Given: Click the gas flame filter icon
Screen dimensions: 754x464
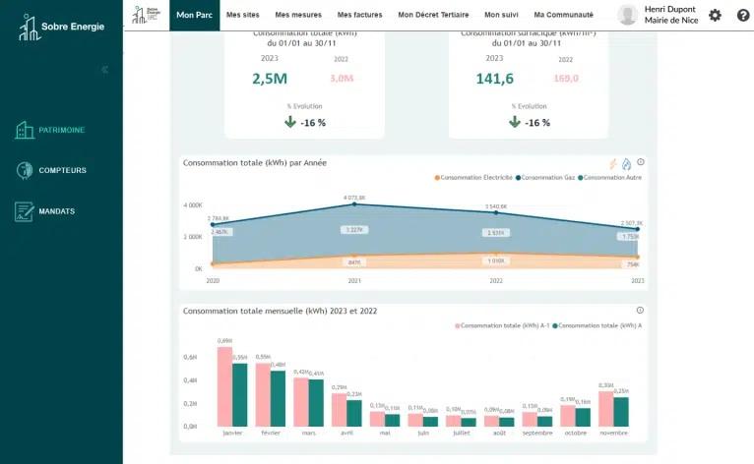Looking at the screenshot, I should 626,163.
